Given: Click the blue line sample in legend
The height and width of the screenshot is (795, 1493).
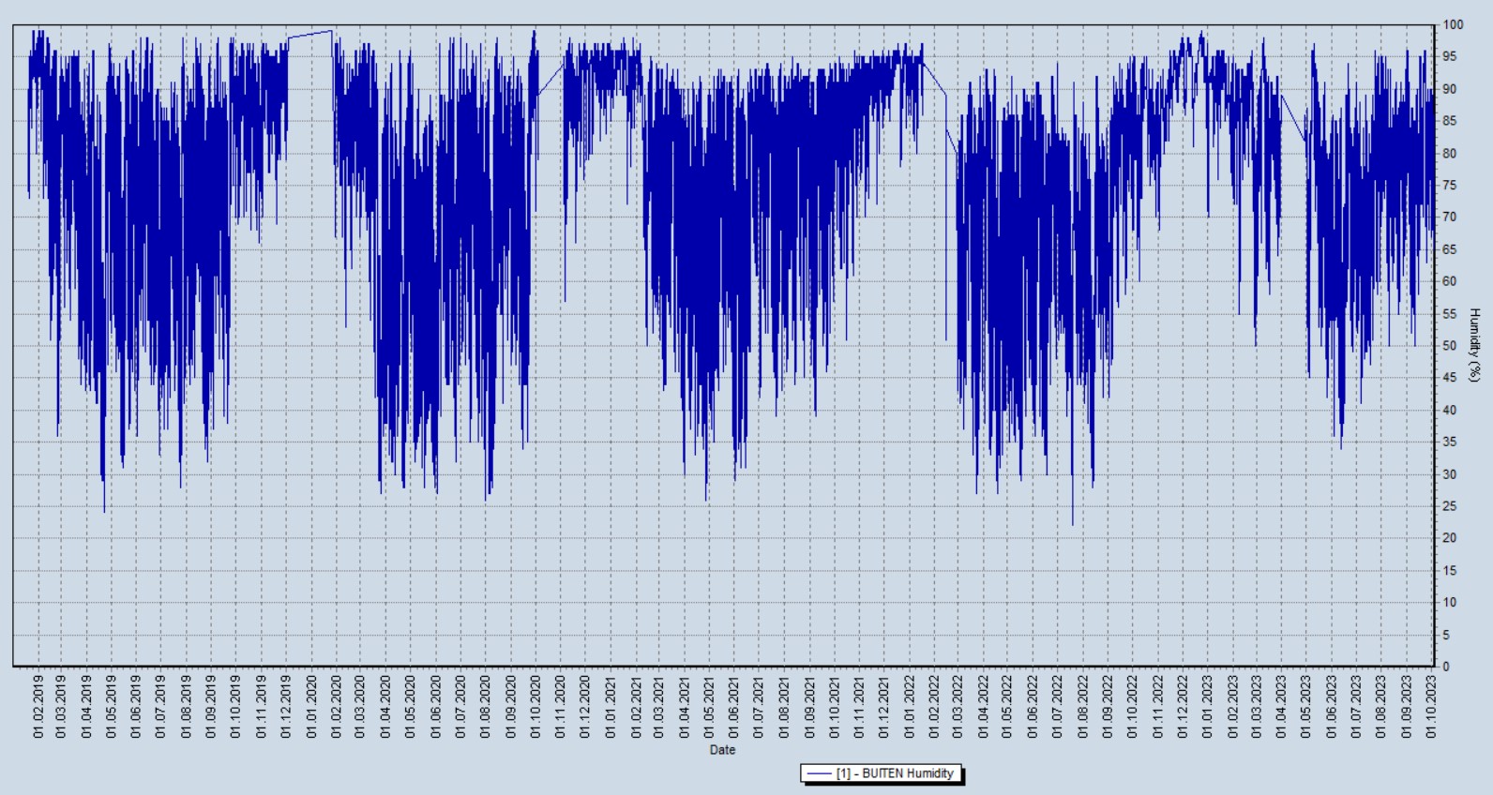Looking at the screenshot, I should (820, 773).
